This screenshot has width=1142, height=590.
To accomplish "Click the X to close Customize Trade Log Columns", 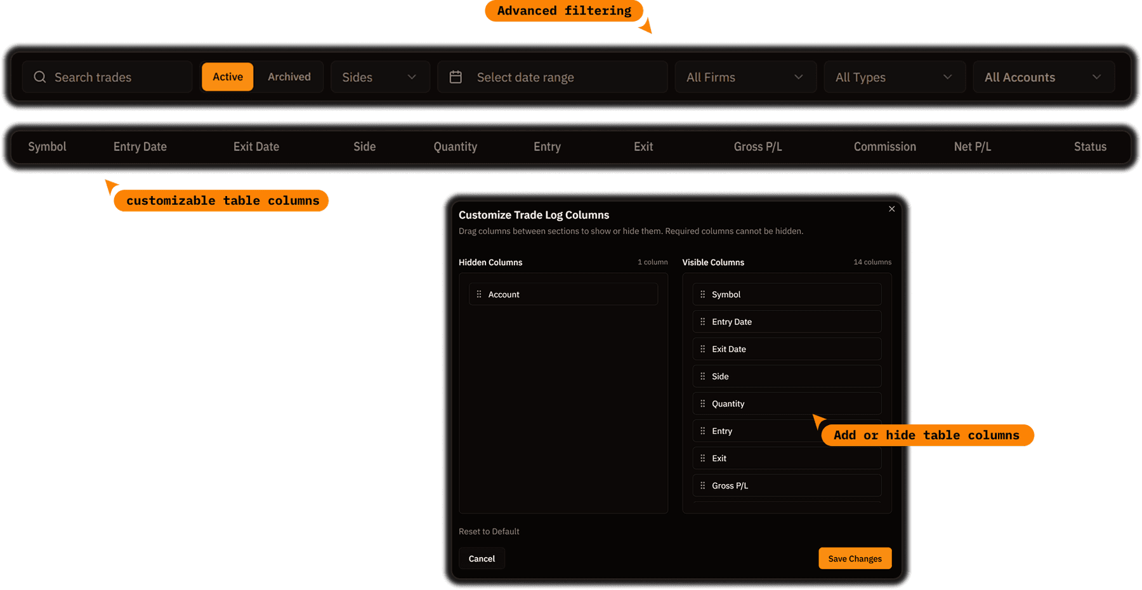I will click(x=891, y=209).
